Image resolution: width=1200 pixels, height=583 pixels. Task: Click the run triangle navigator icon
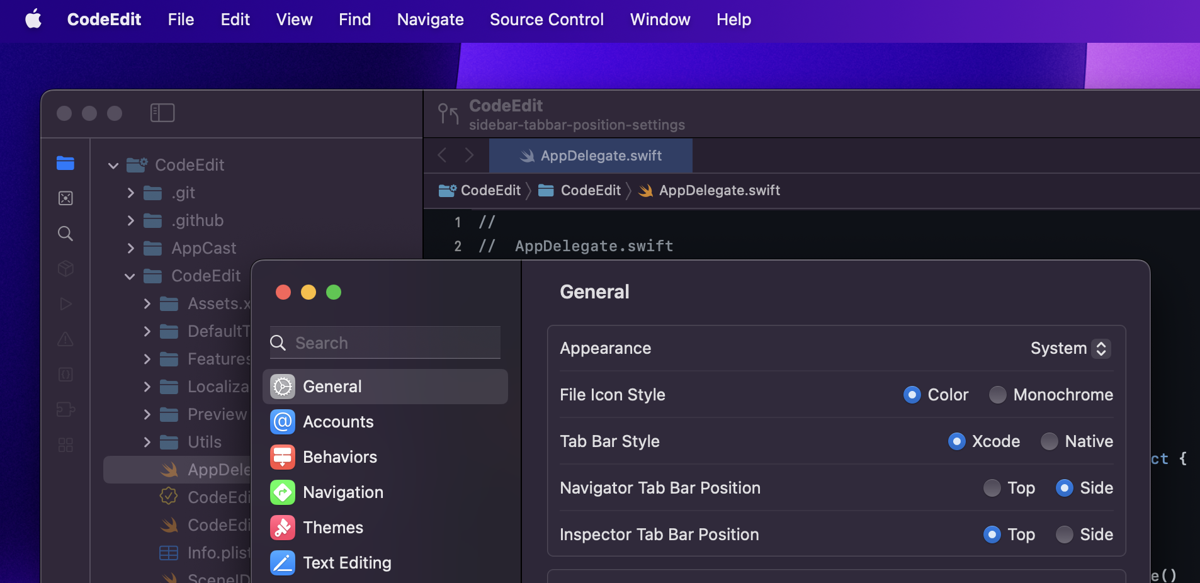(65, 304)
